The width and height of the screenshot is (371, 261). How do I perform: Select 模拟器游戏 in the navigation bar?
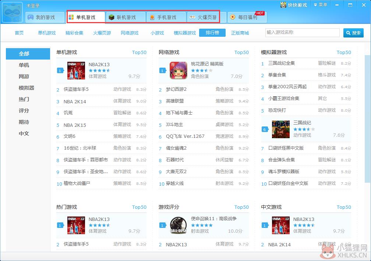point(185,33)
